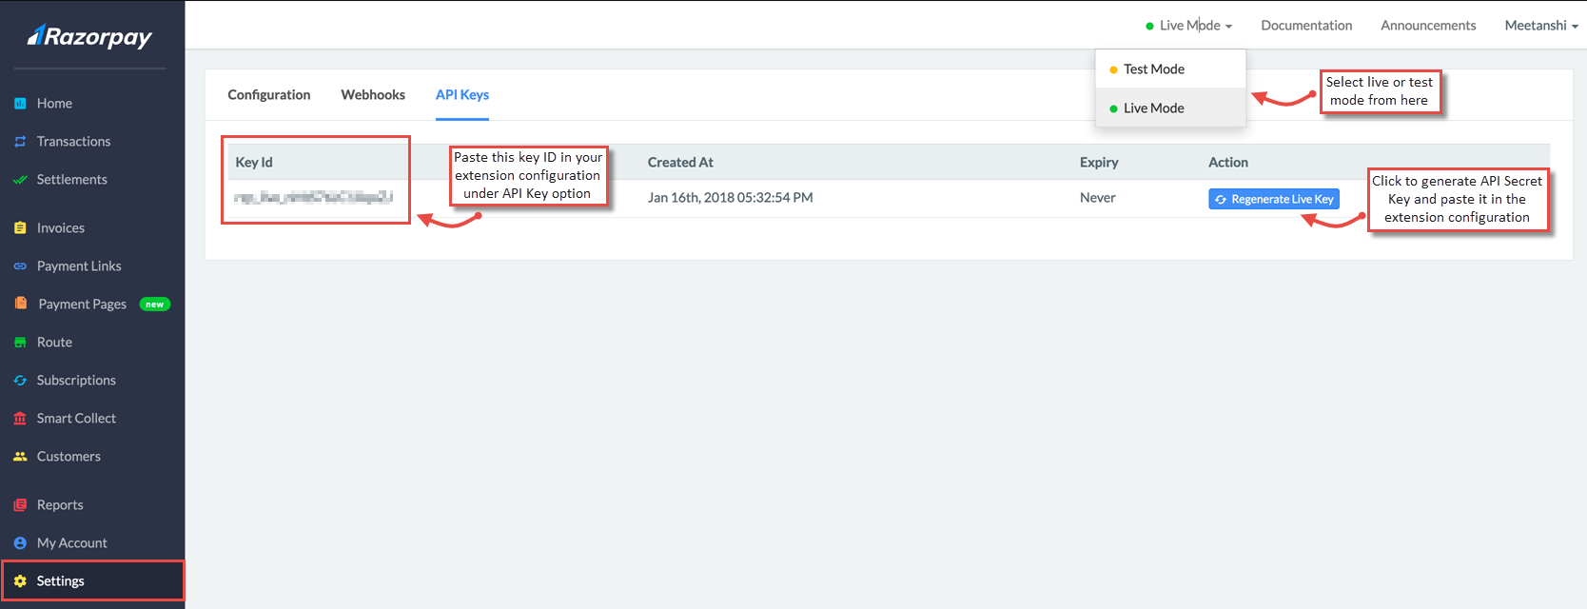Open Payment Pages in sidebar

(83, 304)
